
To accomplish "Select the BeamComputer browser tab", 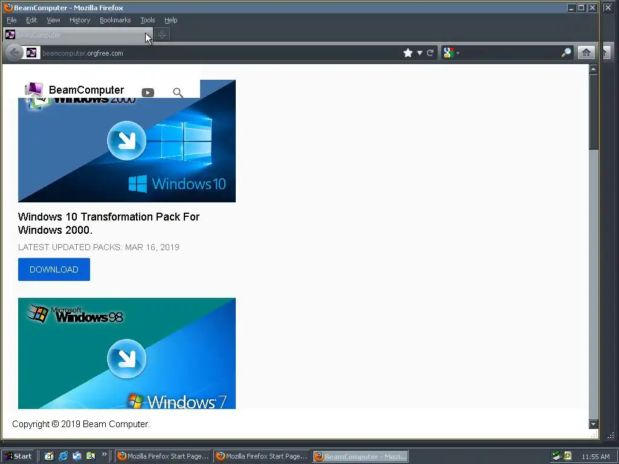I will coord(77,35).
